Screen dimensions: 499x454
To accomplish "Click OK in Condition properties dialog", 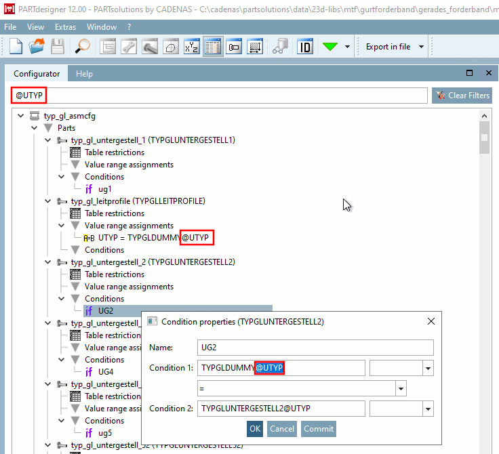I will tap(255, 429).
